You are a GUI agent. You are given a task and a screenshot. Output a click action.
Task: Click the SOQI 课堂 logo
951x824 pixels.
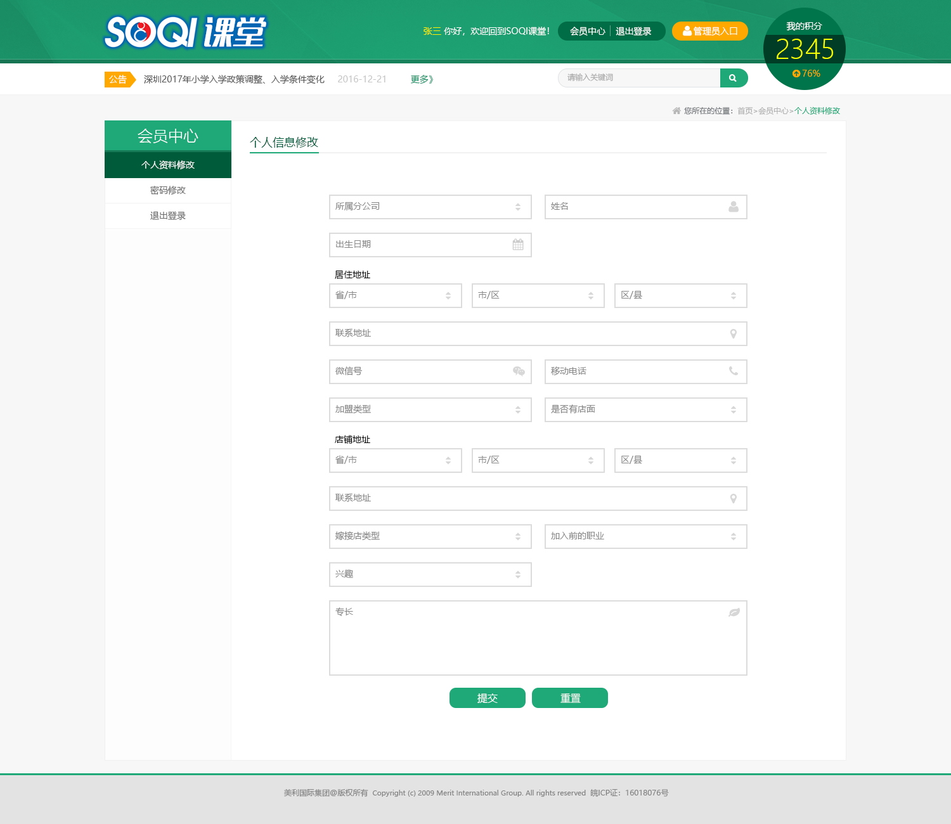pos(185,32)
